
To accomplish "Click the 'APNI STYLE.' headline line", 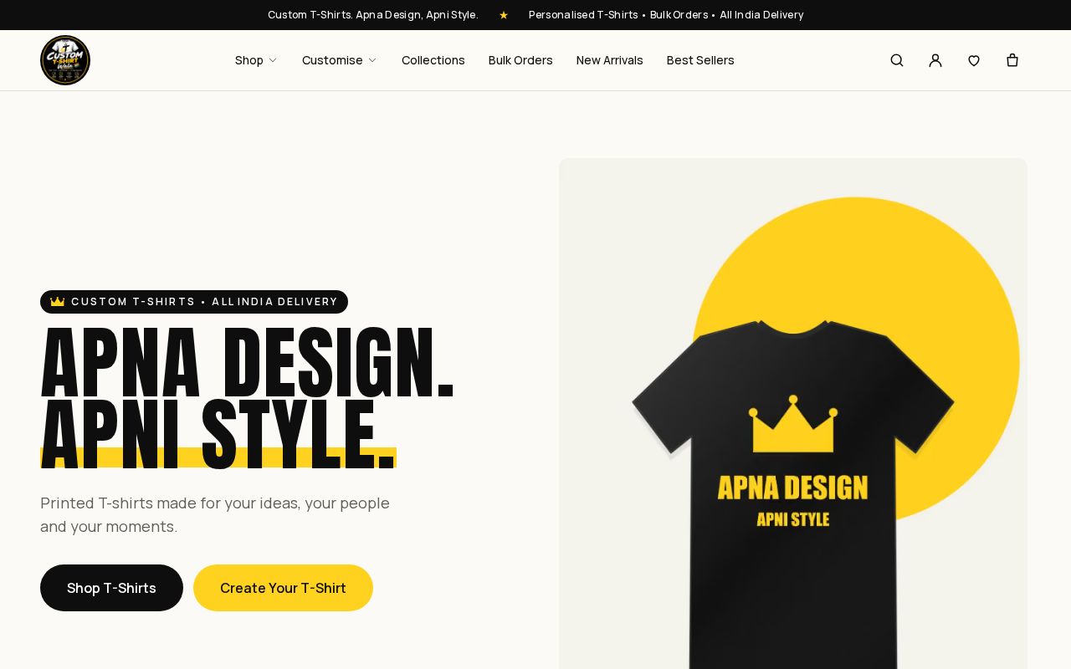I will 218,435.
